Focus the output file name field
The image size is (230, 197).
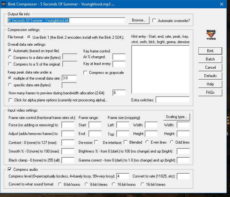(66, 20)
